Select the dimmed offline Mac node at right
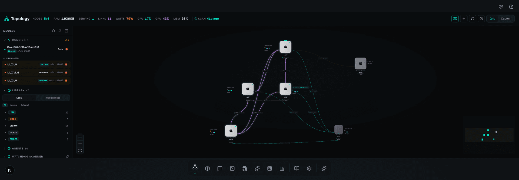Screen dimensions: 519x180 tap(360, 64)
